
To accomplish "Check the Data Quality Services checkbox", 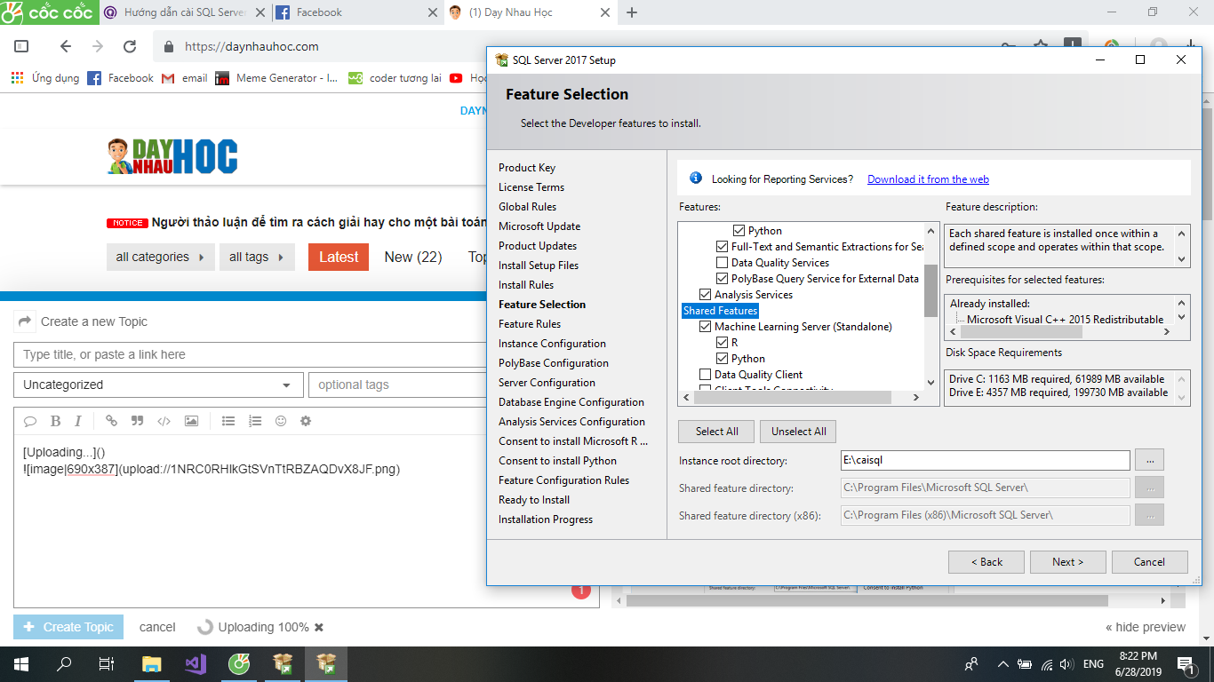I will pyautogui.click(x=722, y=263).
